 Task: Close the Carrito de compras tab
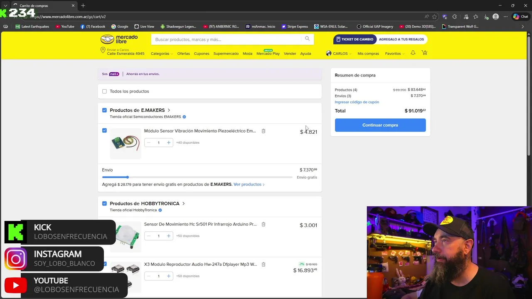click(x=73, y=5)
